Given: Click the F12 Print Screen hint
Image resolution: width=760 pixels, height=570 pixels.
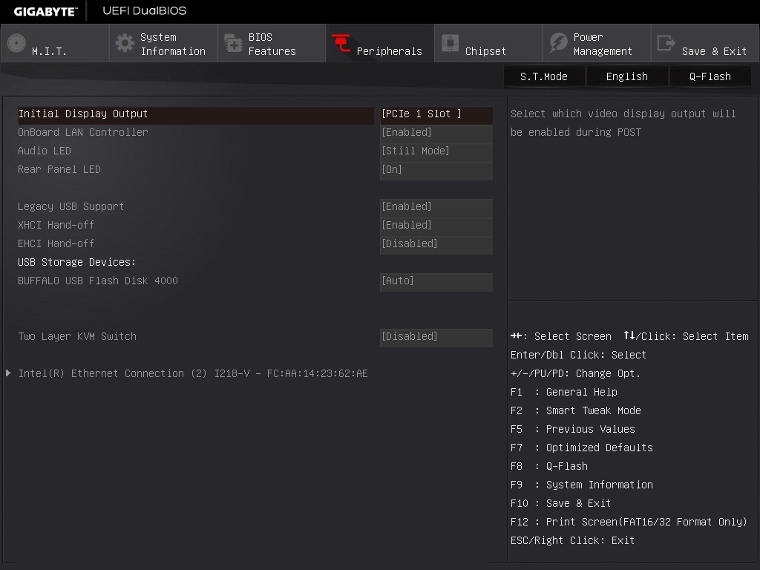Looking at the screenshot, I should pos(629,522).
